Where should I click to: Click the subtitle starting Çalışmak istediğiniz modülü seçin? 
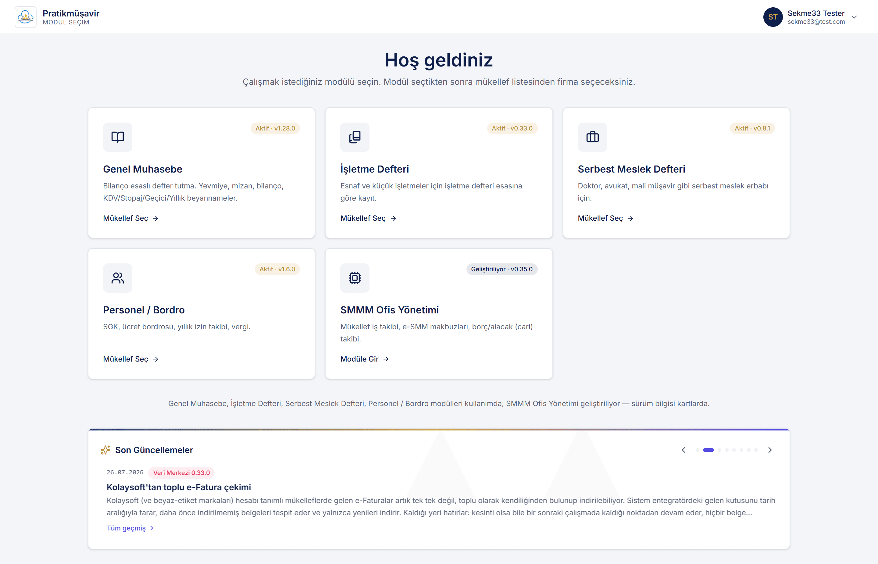tap(439, 82)
